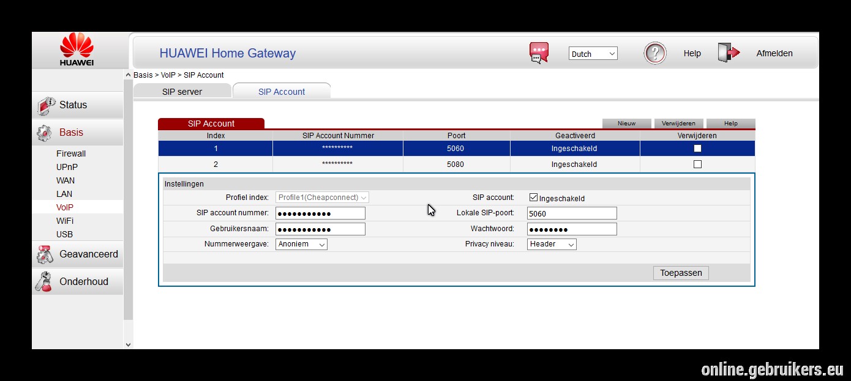Click the Nieuw button
851x381 pixels.
pos(626,124)
